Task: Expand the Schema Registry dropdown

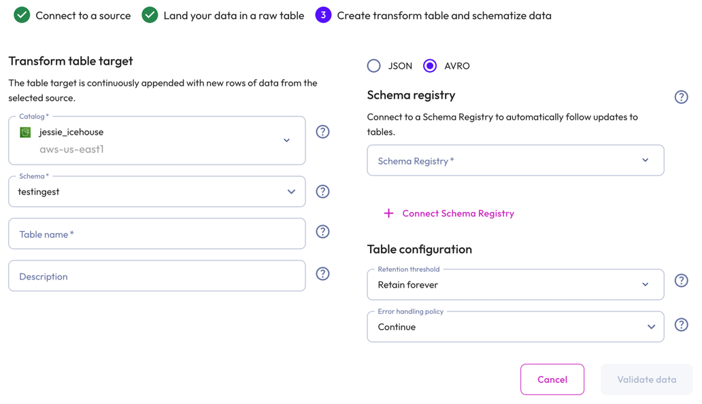Action: point(646,160)
